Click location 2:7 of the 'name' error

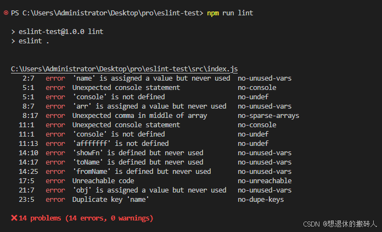tap(28, 78)
